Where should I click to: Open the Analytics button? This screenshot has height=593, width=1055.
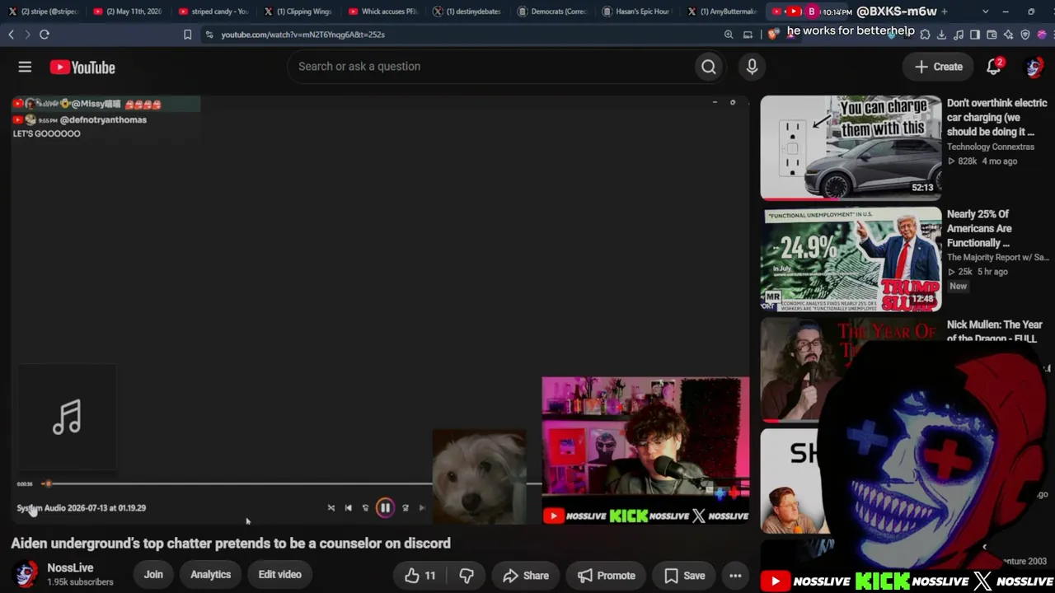[x=210, y=575]
